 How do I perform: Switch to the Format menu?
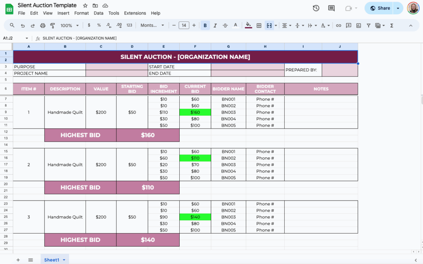(x=81, y=13)
